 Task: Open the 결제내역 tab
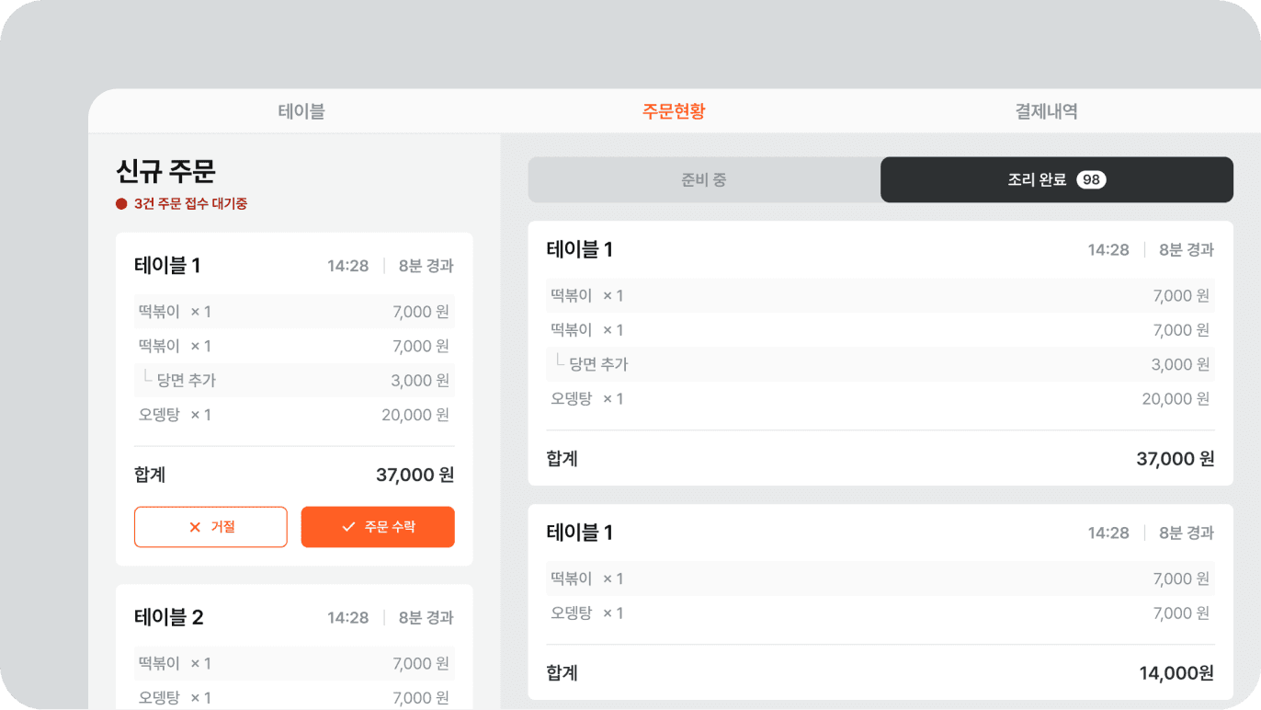(1046, 111)
